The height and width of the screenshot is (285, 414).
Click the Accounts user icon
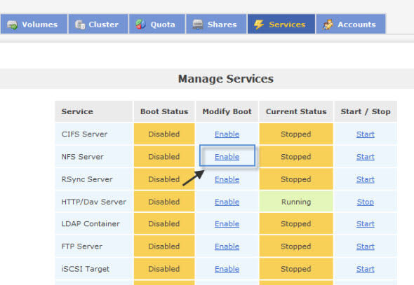point(328,25)
